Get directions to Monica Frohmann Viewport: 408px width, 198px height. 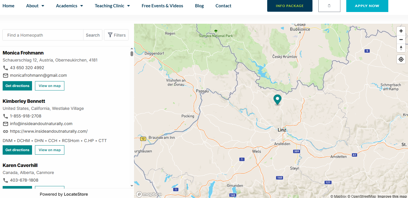click(17, 86)
